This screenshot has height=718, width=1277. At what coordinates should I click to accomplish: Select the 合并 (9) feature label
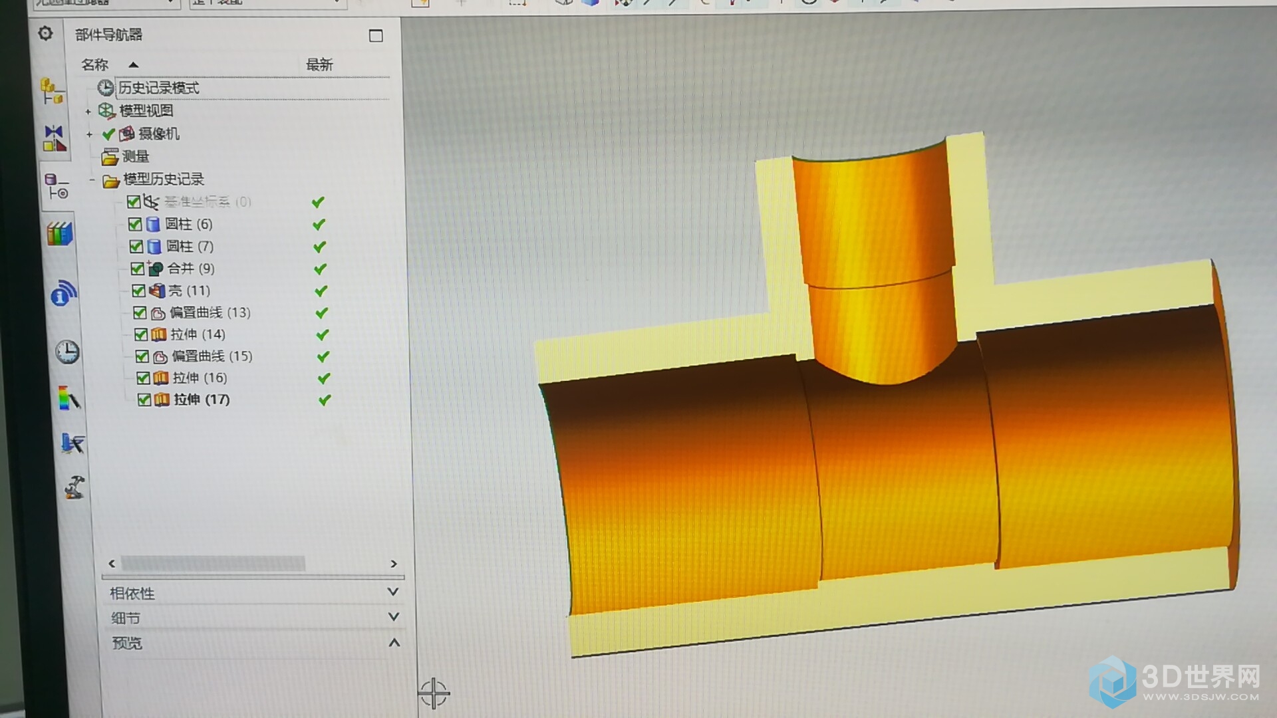191,268
